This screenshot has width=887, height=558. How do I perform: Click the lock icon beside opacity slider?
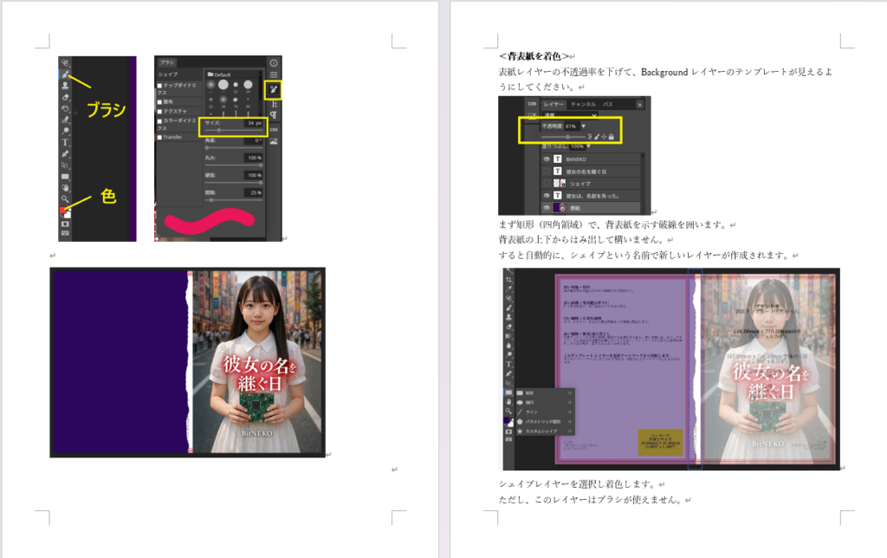[612, 137]
